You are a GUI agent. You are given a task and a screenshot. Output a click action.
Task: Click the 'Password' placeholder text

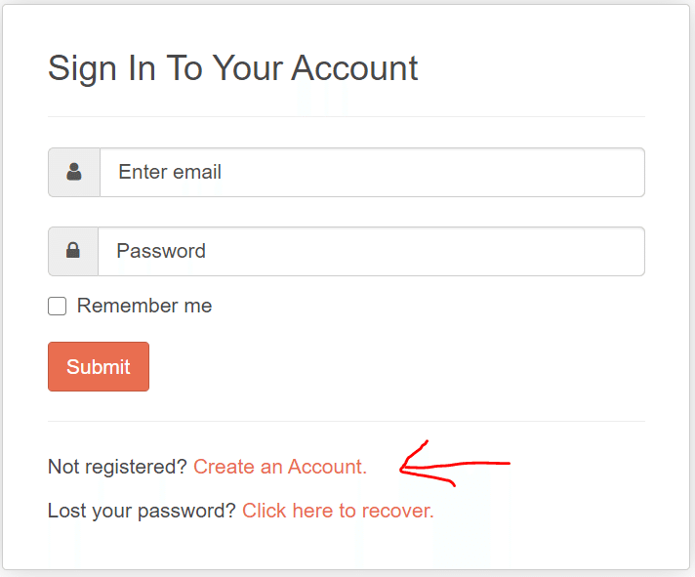pos(161,251)
